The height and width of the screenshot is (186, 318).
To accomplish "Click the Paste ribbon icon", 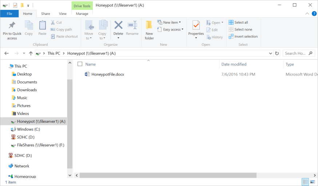I will point(42,25).
